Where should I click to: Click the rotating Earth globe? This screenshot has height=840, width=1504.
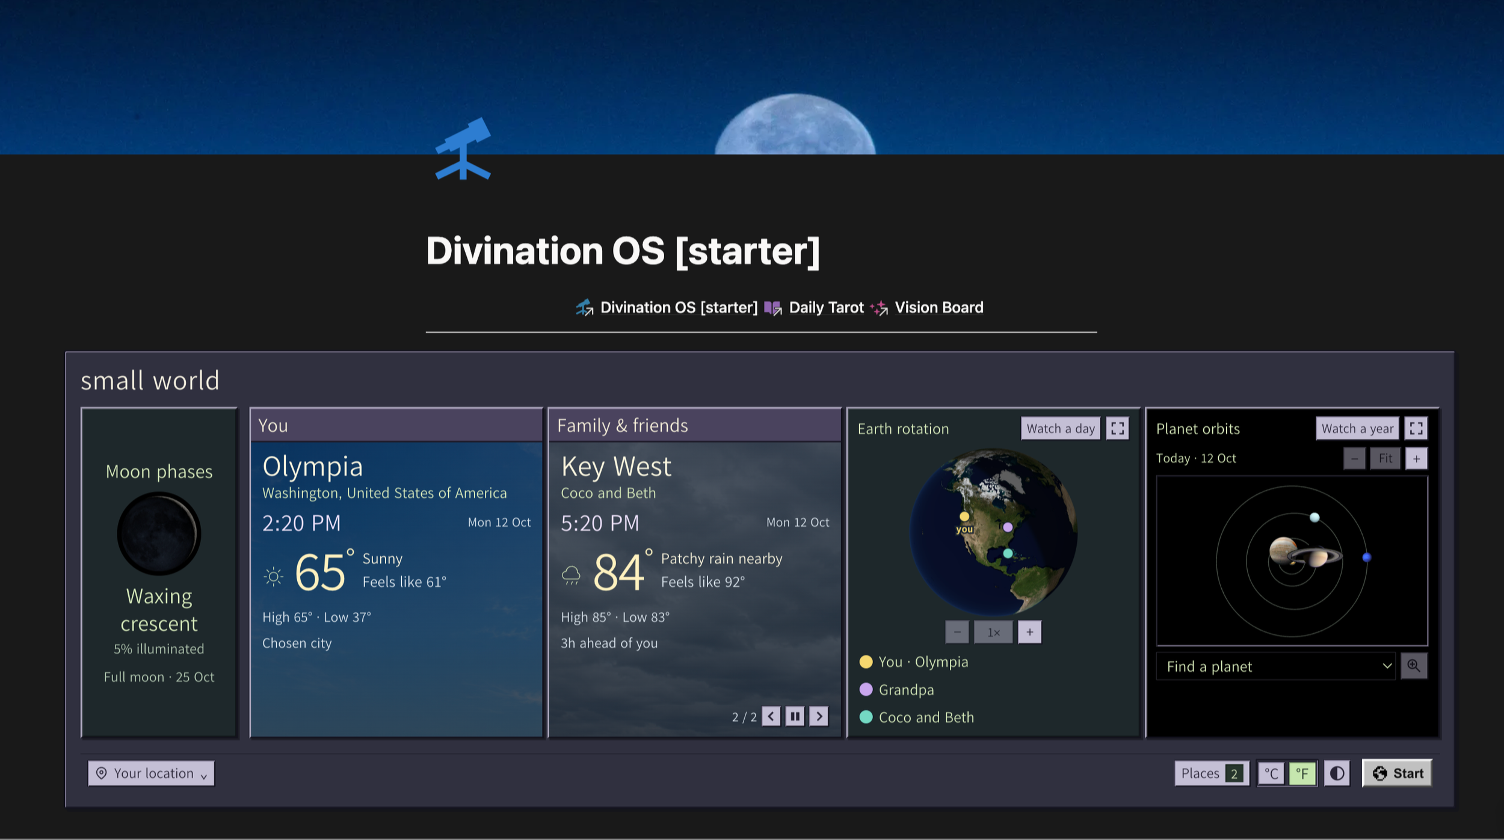pos(993,532)
